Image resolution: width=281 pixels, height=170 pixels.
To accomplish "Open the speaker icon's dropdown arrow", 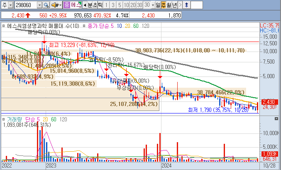I will tap(61, 5).
